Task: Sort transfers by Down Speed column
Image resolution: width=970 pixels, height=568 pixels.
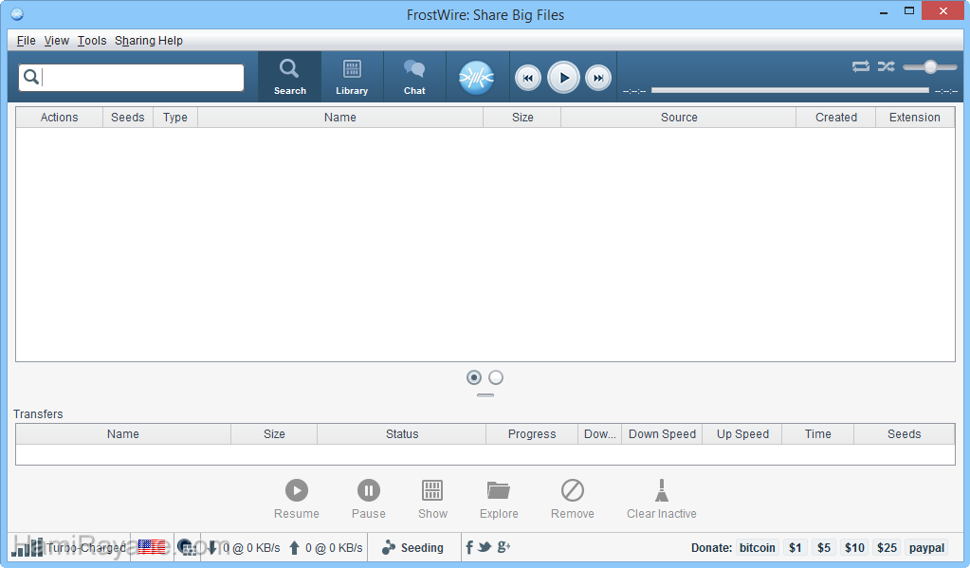Action: (x=662, y=434)
